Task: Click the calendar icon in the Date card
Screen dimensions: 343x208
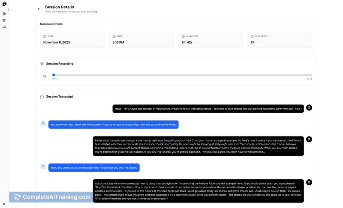Action: (45, 36)
